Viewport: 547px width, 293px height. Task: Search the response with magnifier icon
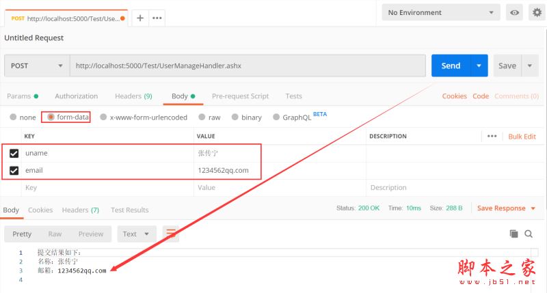coord(529,234)
